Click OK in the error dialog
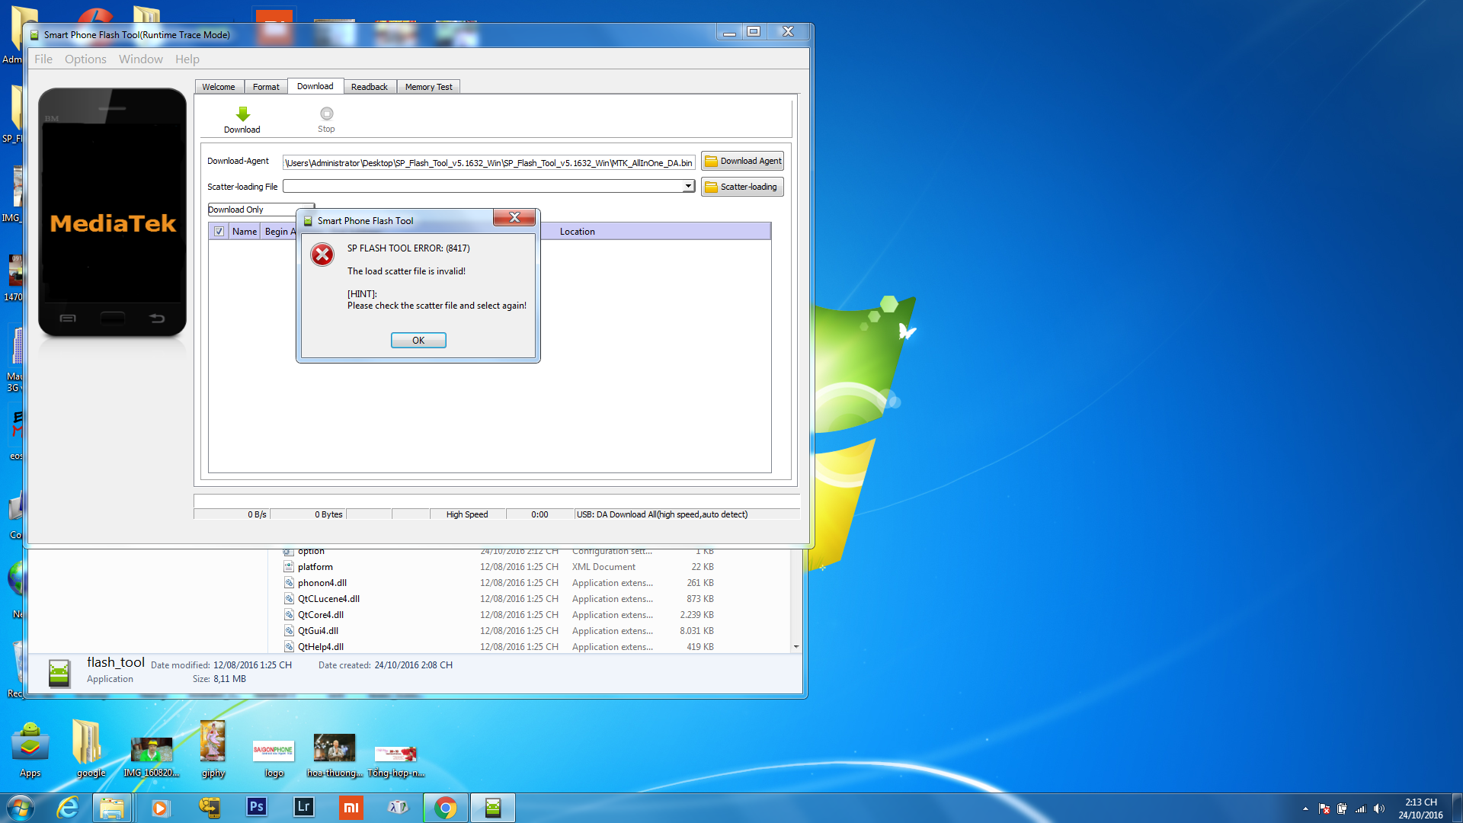1463x823 pixels. [418, 341]
